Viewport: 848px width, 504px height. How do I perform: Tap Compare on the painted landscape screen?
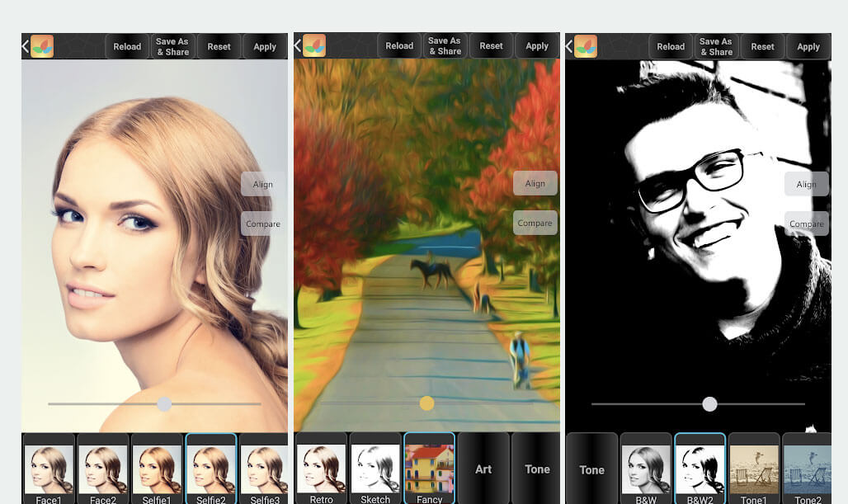coord(535,222)
